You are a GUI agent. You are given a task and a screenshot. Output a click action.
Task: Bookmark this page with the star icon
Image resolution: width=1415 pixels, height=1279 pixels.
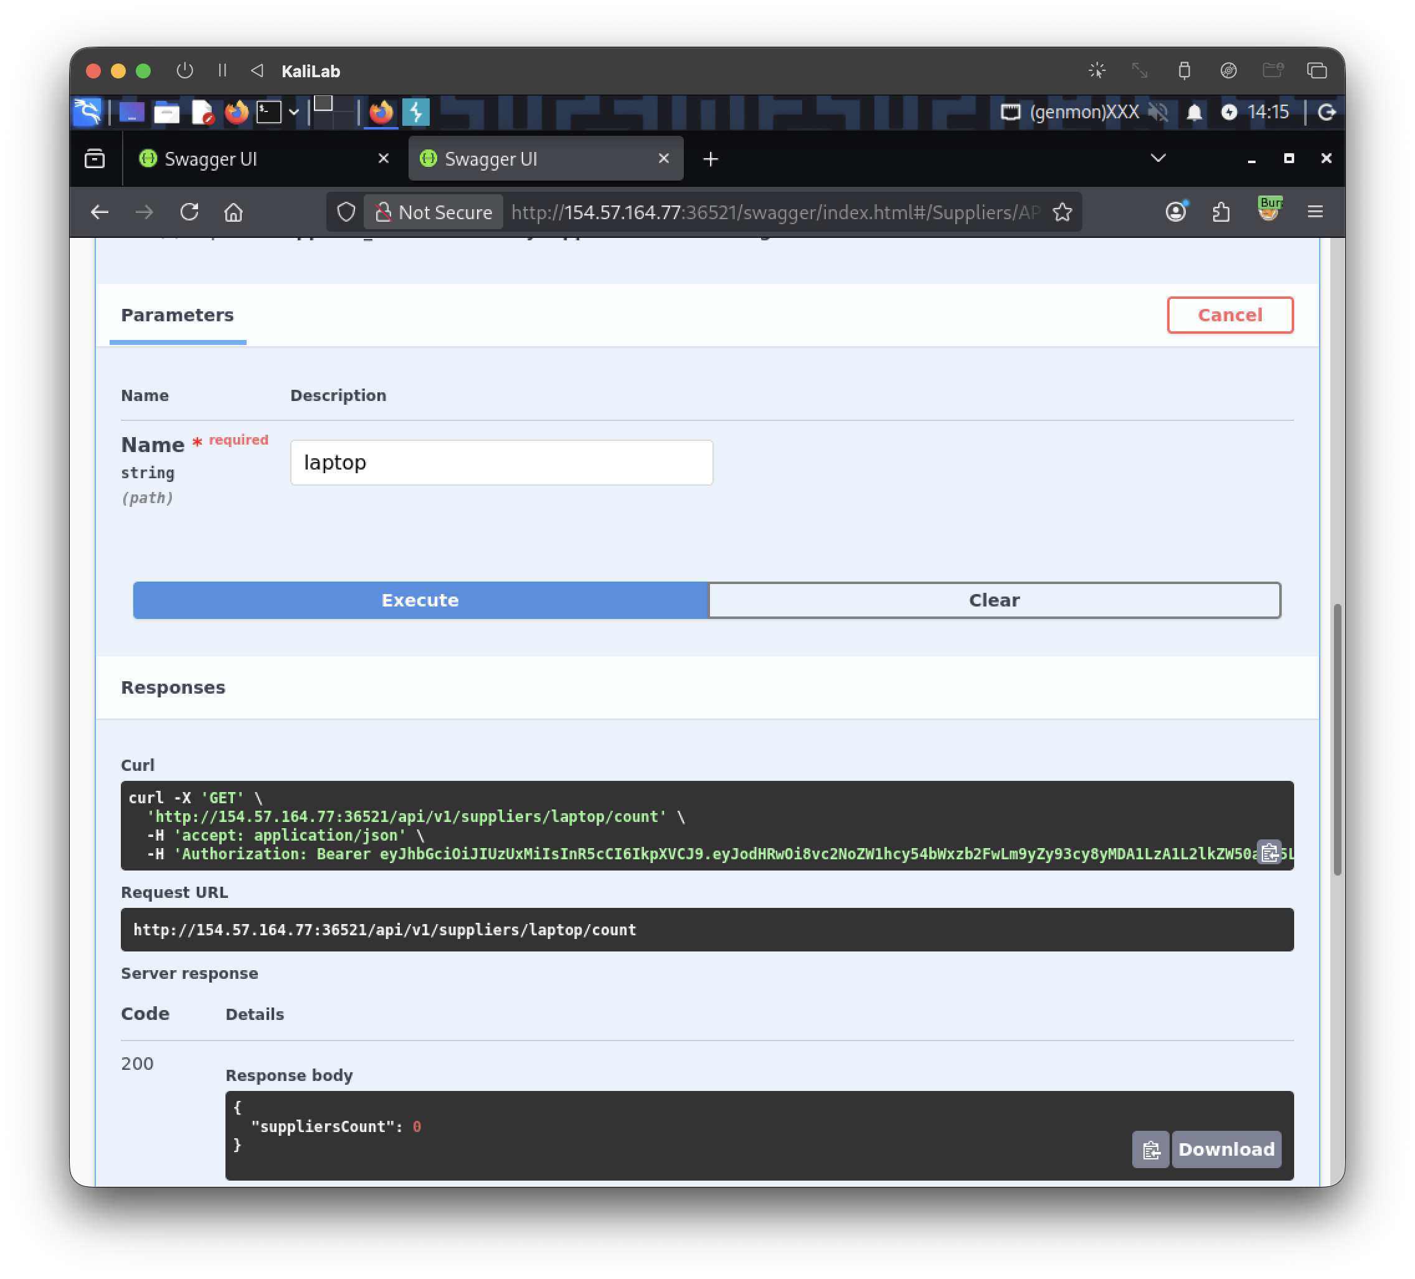tap(1062, 212)
